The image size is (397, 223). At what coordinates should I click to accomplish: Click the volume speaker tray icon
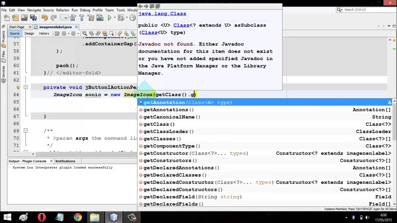click(368, 217)
